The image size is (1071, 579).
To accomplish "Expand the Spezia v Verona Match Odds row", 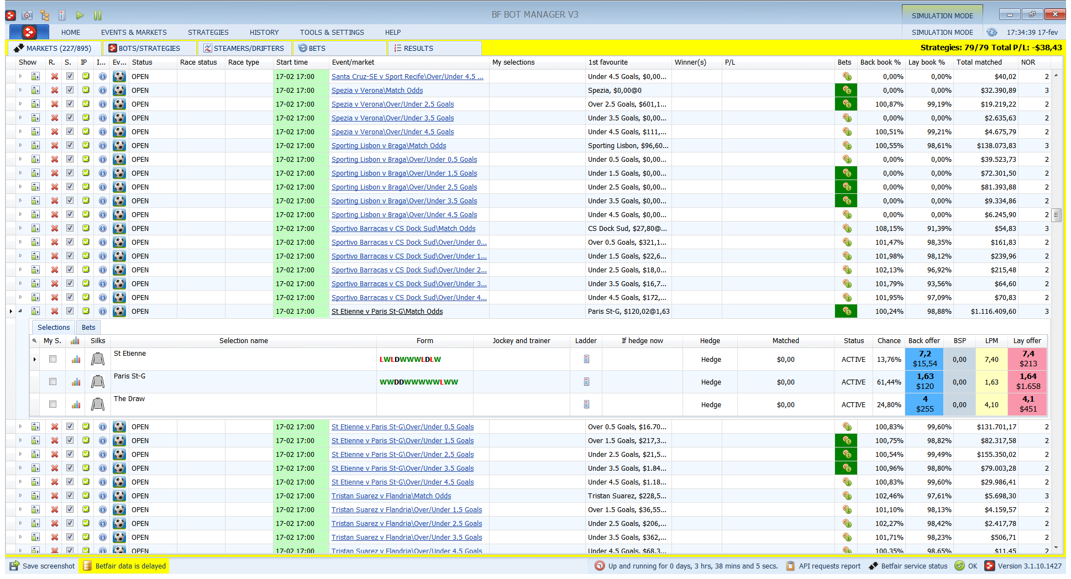I will coord(20,90).
